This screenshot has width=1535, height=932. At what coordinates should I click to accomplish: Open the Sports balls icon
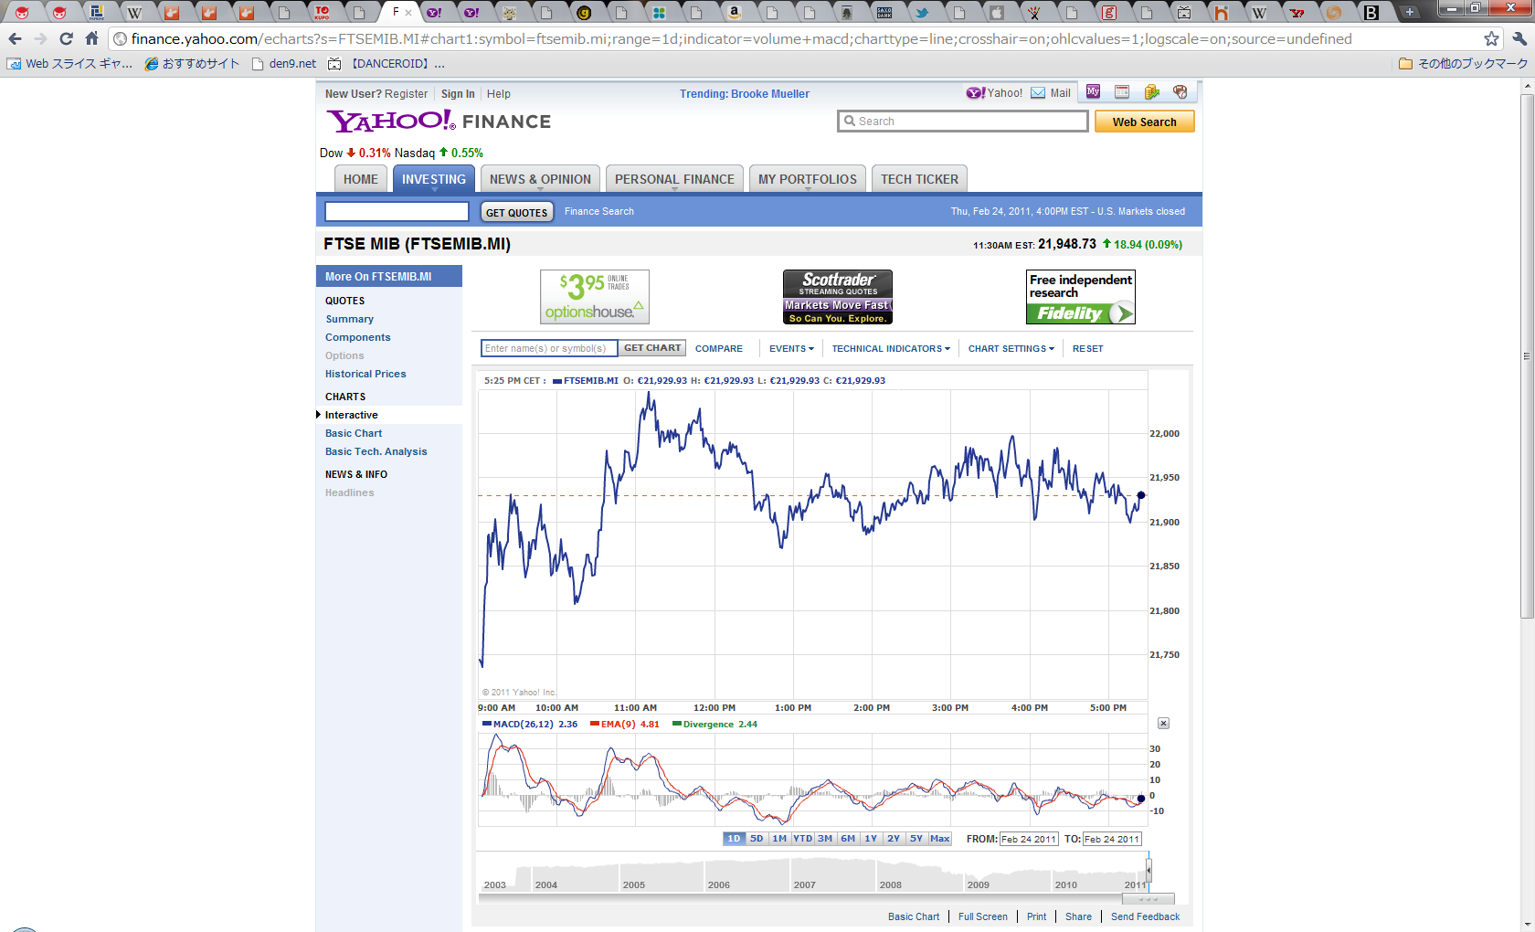[1180, 92]
